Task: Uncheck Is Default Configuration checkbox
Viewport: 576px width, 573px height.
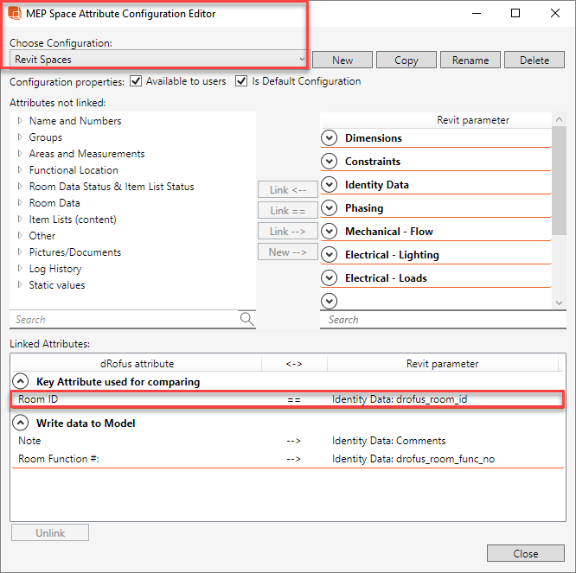Action: tap(241, 81)
